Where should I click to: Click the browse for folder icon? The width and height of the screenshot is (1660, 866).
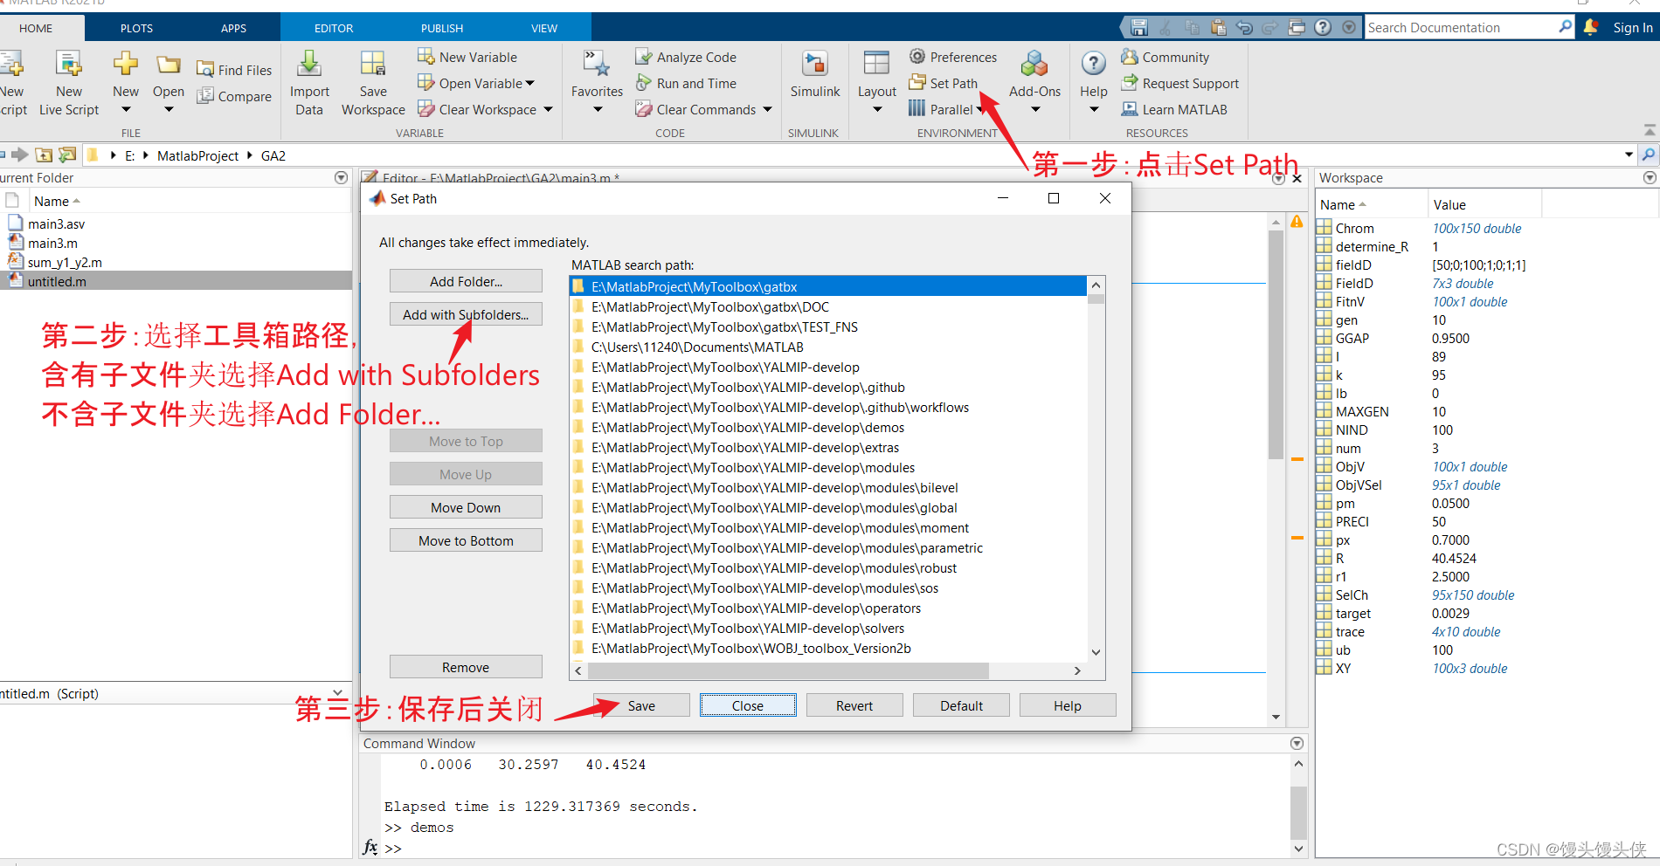click(67, 155)
